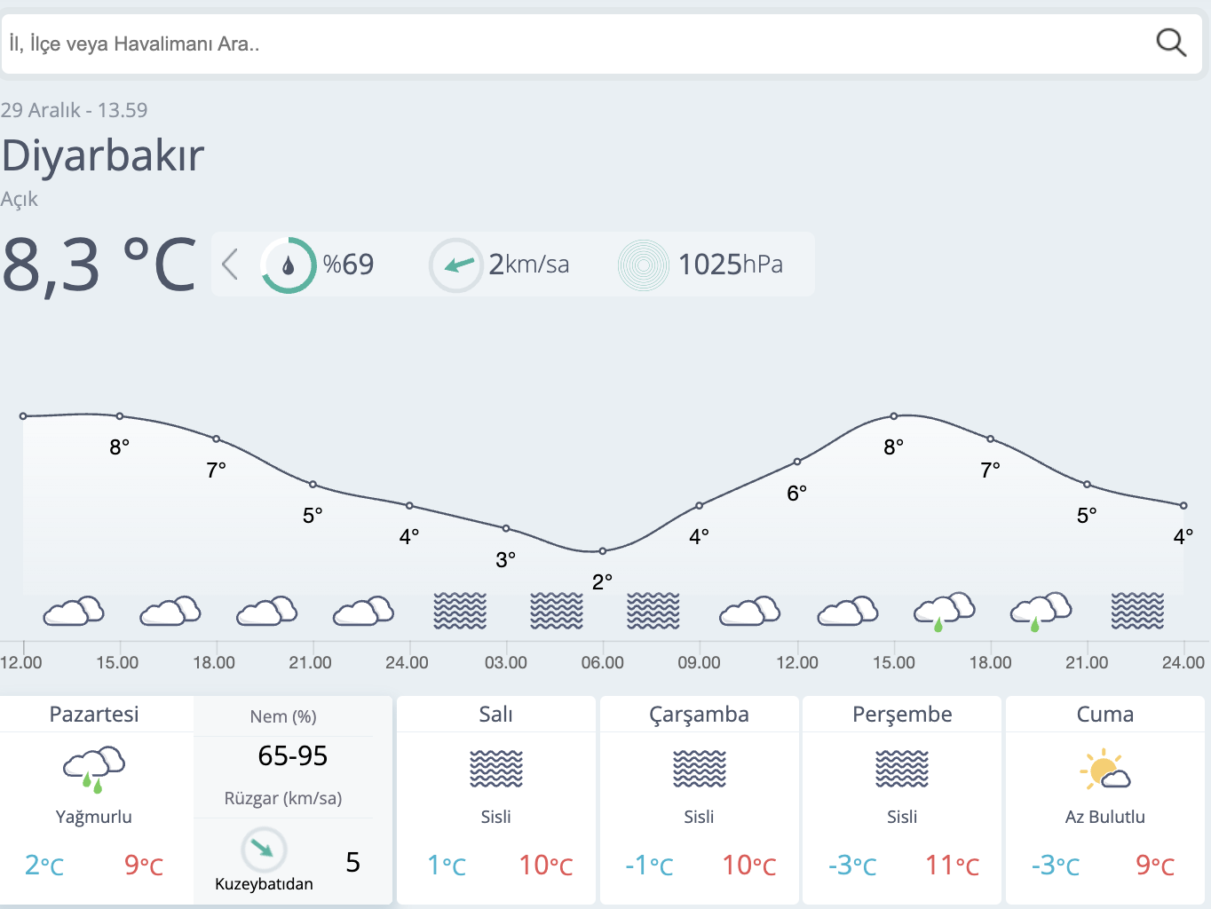
Task: Click the rain cloud icon left of second 18.00
Action: [945, 611]
